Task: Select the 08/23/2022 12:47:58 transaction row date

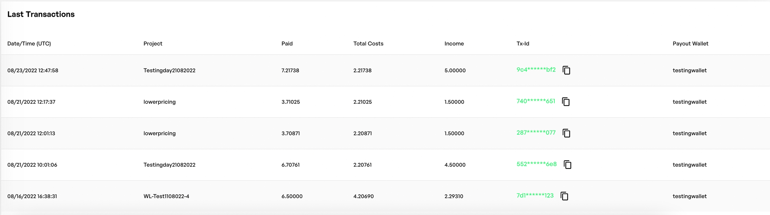Action: point(33,71)
